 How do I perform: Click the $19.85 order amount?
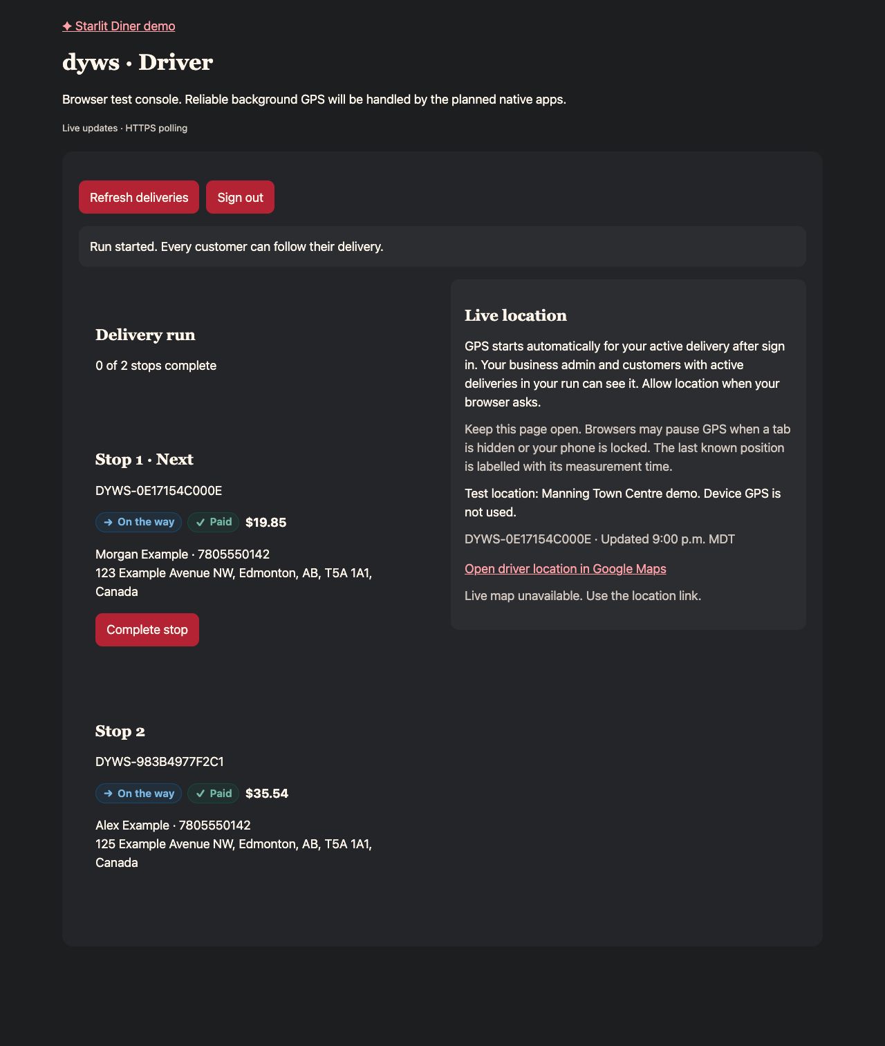(x=266, y=523)
